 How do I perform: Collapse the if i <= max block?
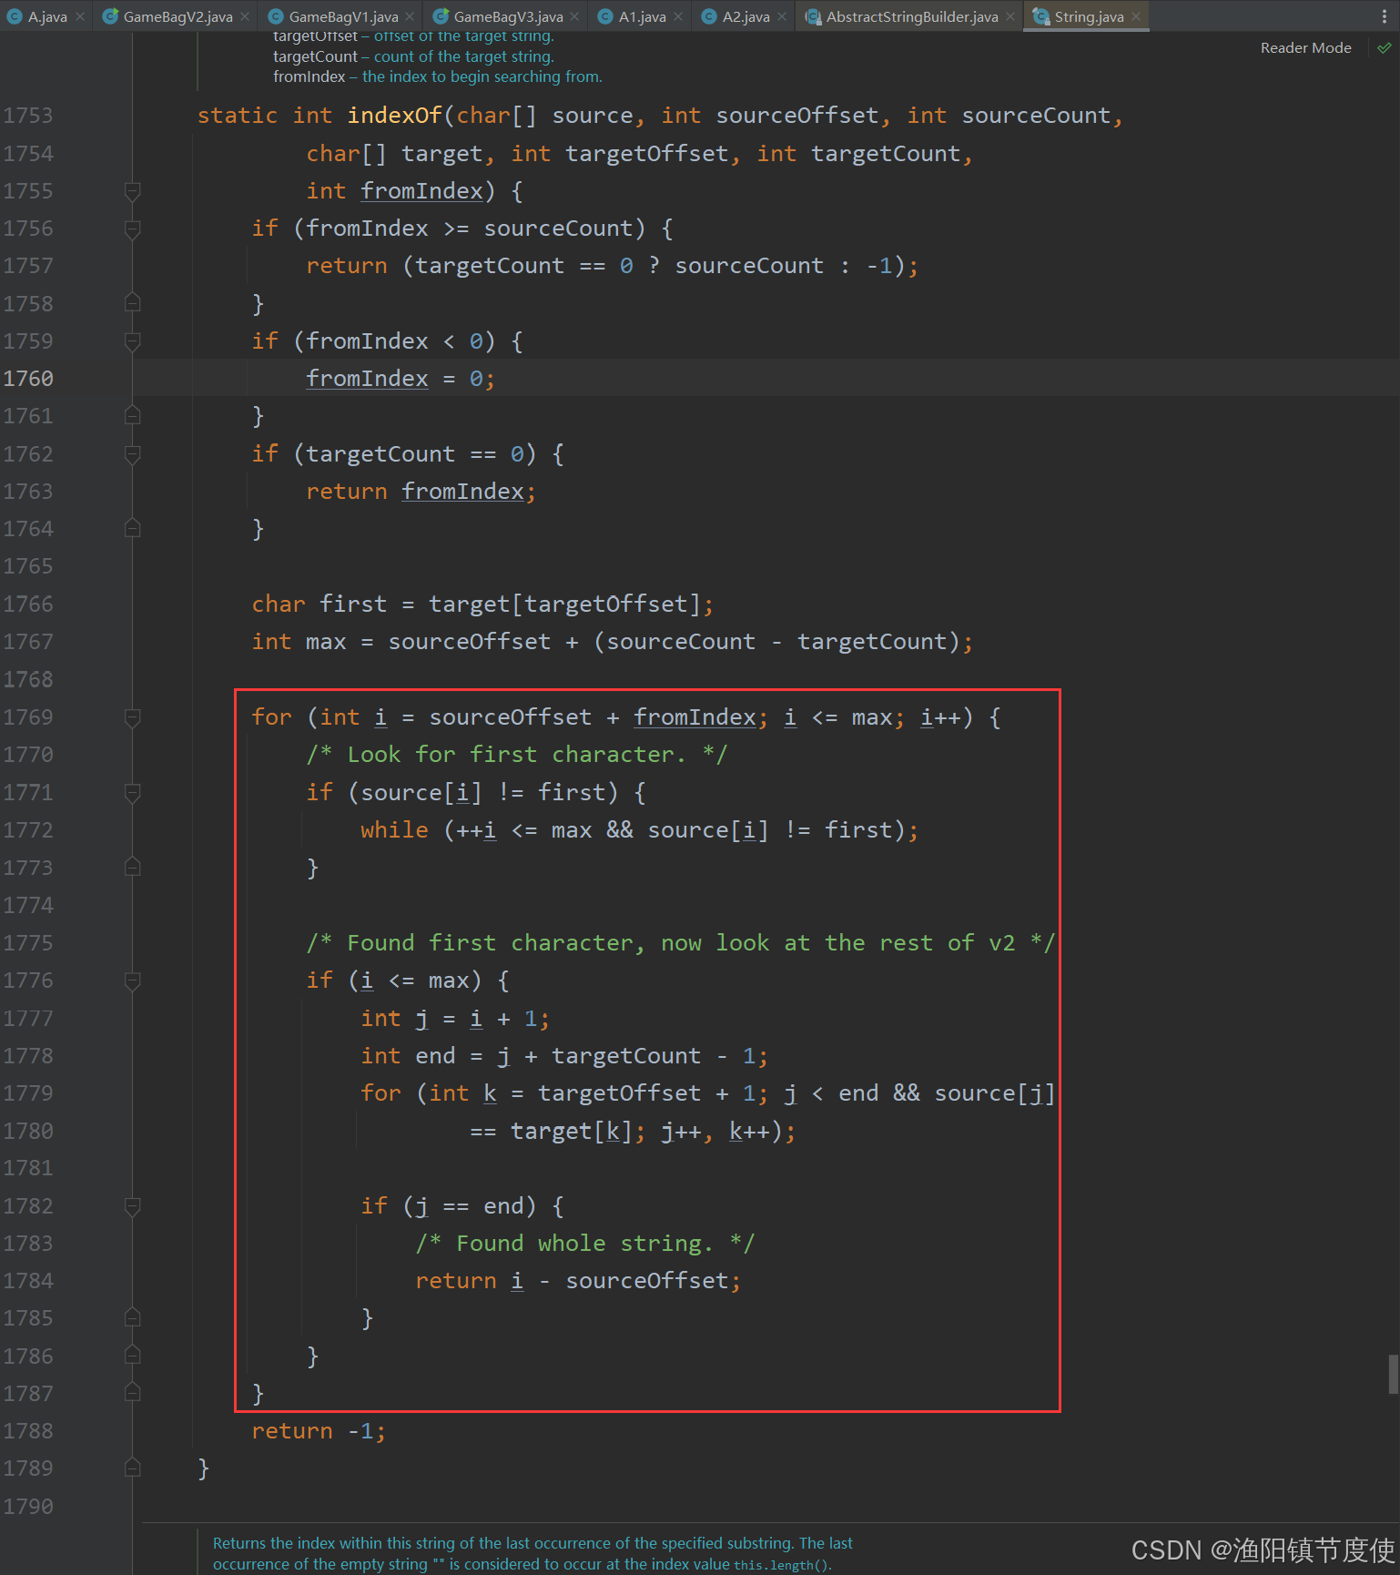132,981
